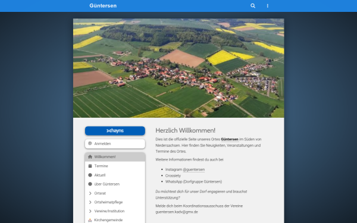
Task: Click the Herzlich Willkommen! heading
Action: point(185,130)
